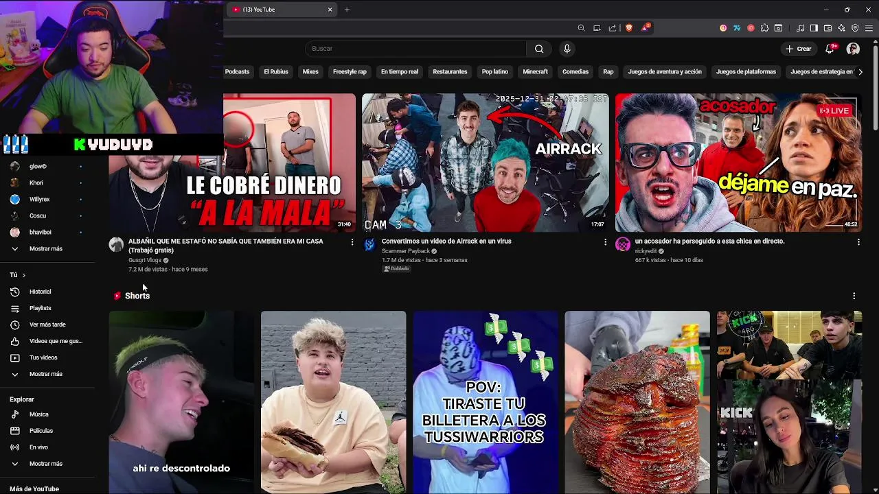The width and height of the screenshot is (879, 494).
Task: Toggle the browser sidebar panel icon
Action: tap(814, 28)
